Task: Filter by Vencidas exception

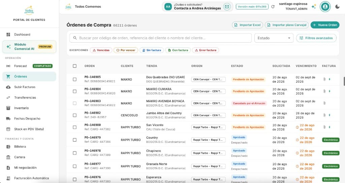Action: click(x=101, y=50)
